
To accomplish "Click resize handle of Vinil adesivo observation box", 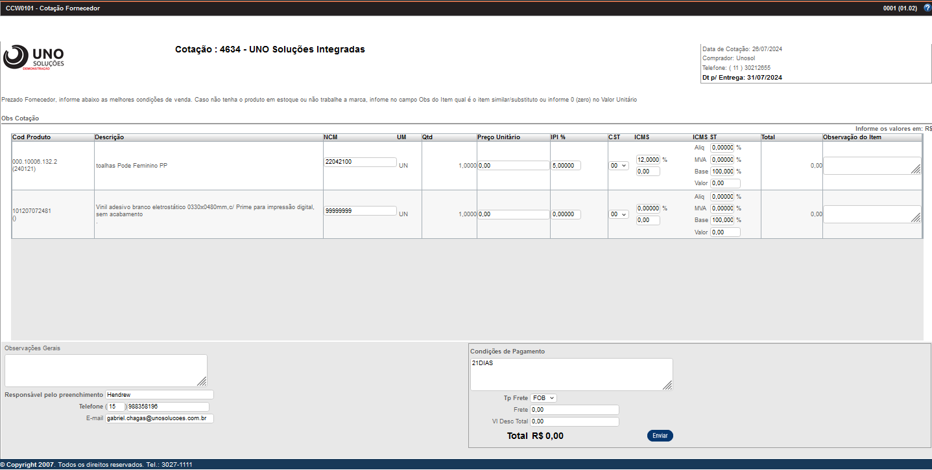I will [915, 218].
